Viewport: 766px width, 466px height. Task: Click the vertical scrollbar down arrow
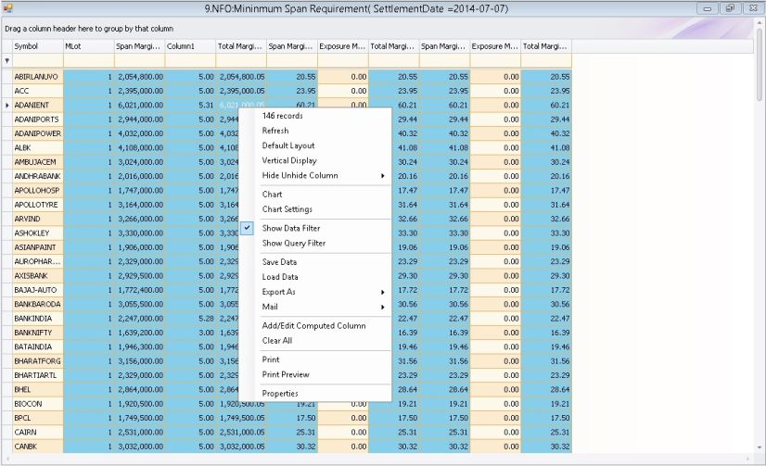tap(760, 447)
